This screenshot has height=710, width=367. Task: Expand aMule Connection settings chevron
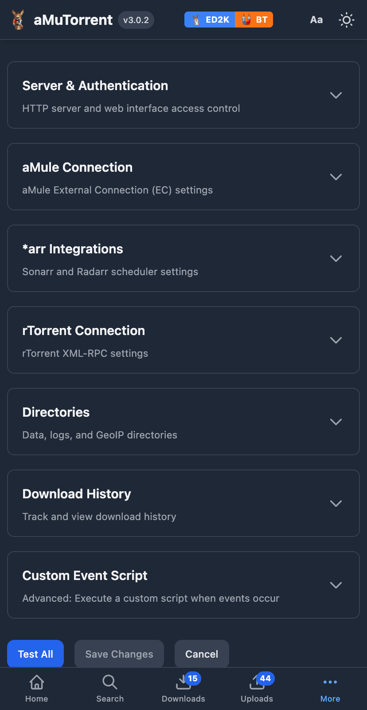[336, 177]
